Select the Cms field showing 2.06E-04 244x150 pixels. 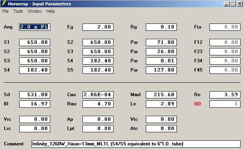click(x=98, y=95)
